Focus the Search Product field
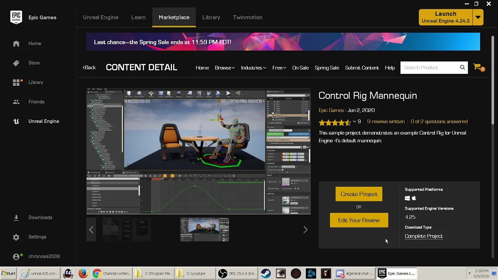 tap(430, 68)
